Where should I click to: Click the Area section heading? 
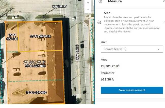(x=107, y=13)
